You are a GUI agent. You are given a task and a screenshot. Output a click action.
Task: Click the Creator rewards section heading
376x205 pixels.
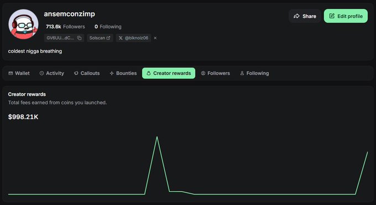pos(27,94)
